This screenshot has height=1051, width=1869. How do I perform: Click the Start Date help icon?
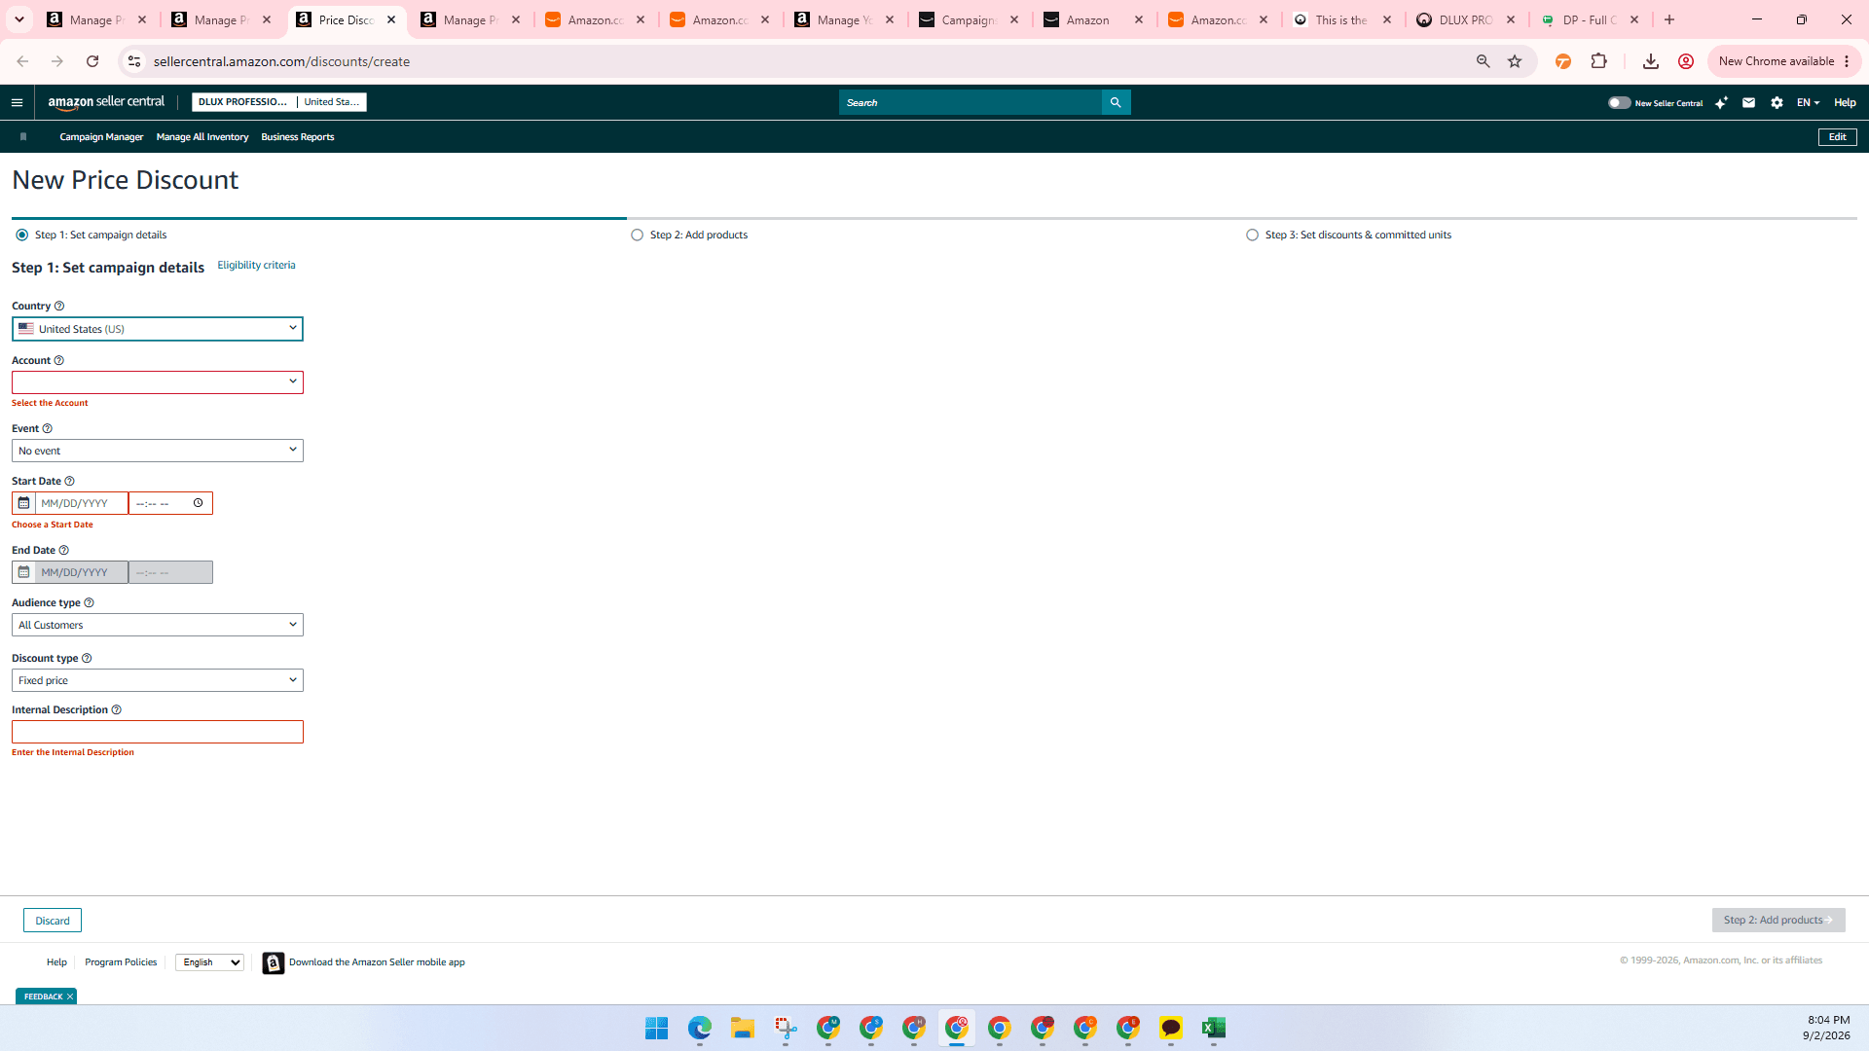click(69, 481)
